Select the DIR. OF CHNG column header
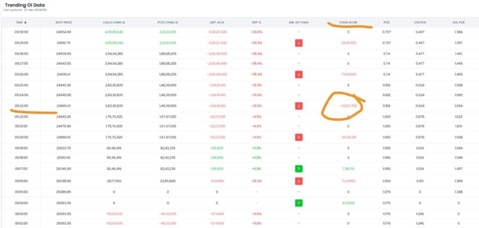This screenshot has width=479, height=228. point(298,22)
